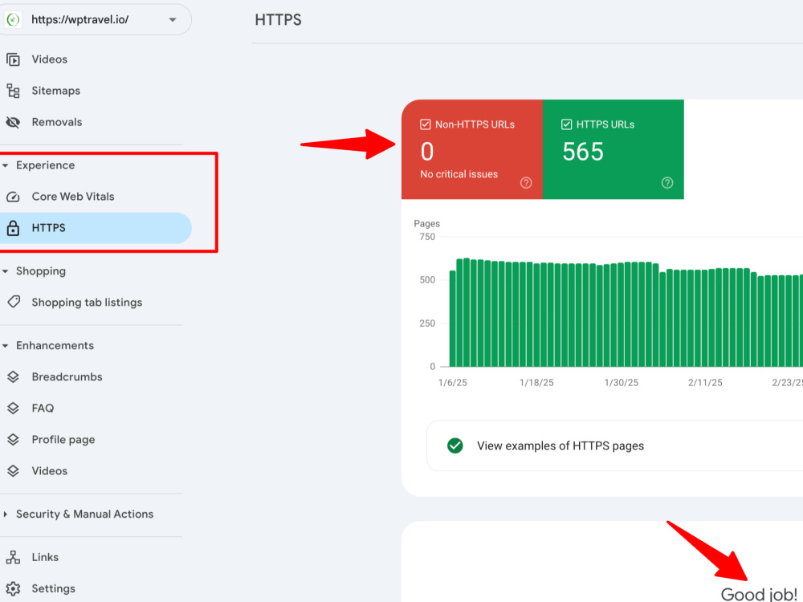803x602 pixels.
Task: Click the FAQ layers icon
Action: pos(13,408)
